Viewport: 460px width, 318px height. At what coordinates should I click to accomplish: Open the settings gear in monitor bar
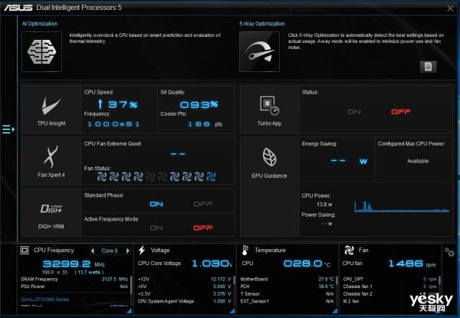click(449, 252)
